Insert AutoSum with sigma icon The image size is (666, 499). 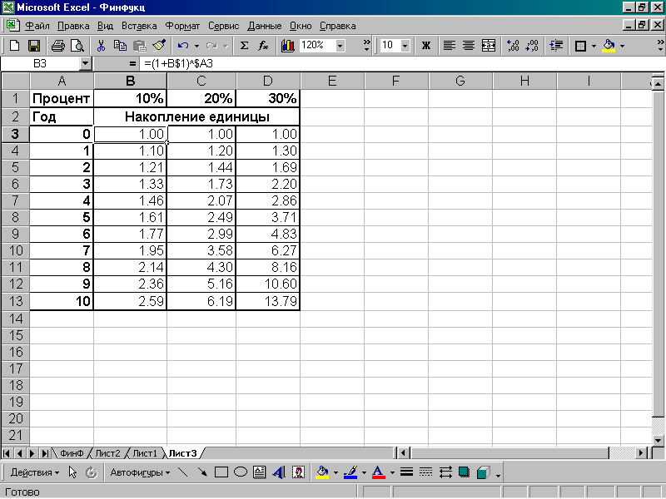tap(244, 46)
